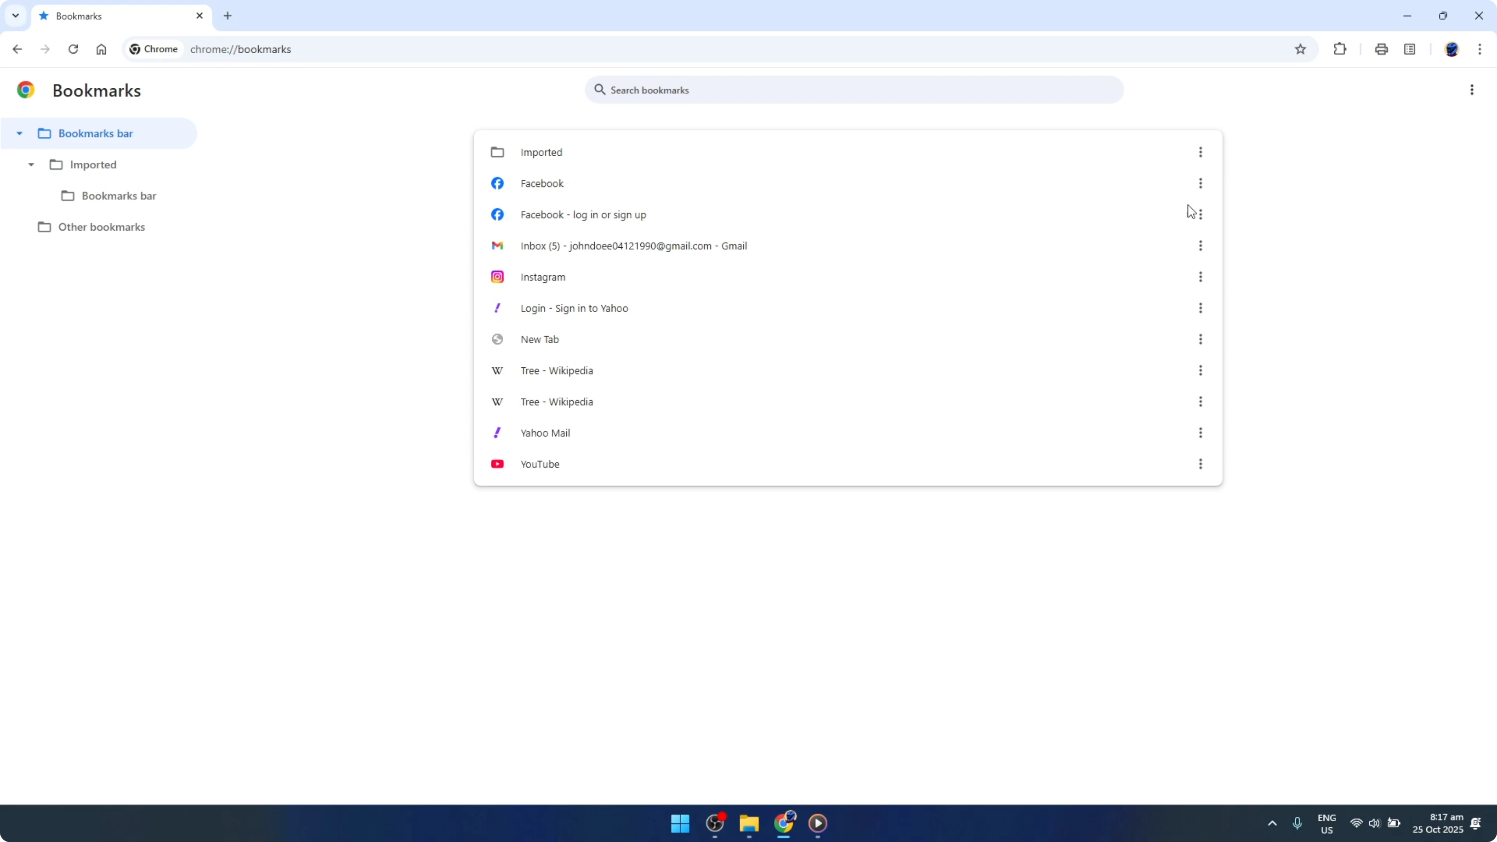Open the tab search dropdown arrow
The height and width of the screenshot is (842, 1497).
point(16,16)
